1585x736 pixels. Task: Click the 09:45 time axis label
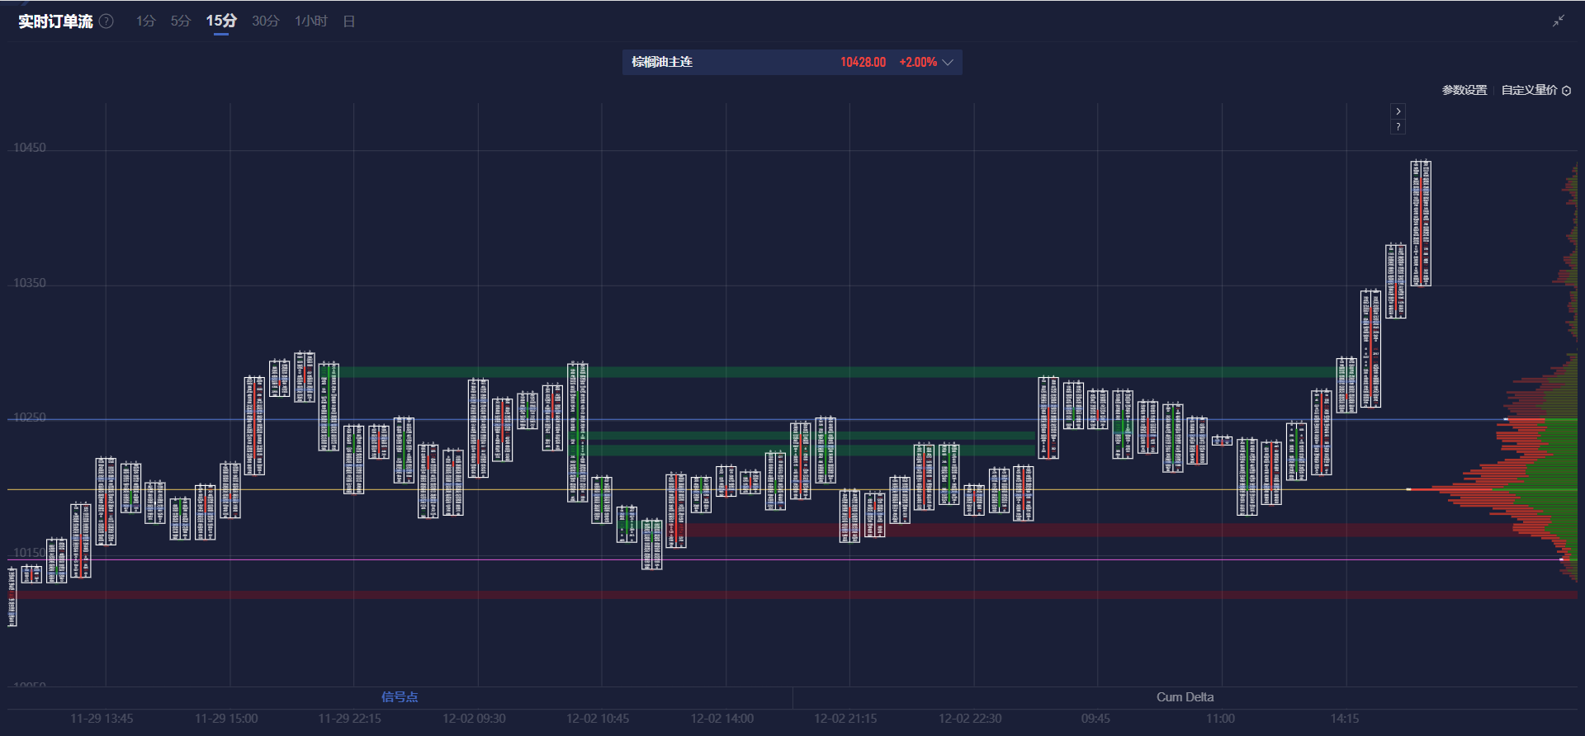coord(1095,719)
